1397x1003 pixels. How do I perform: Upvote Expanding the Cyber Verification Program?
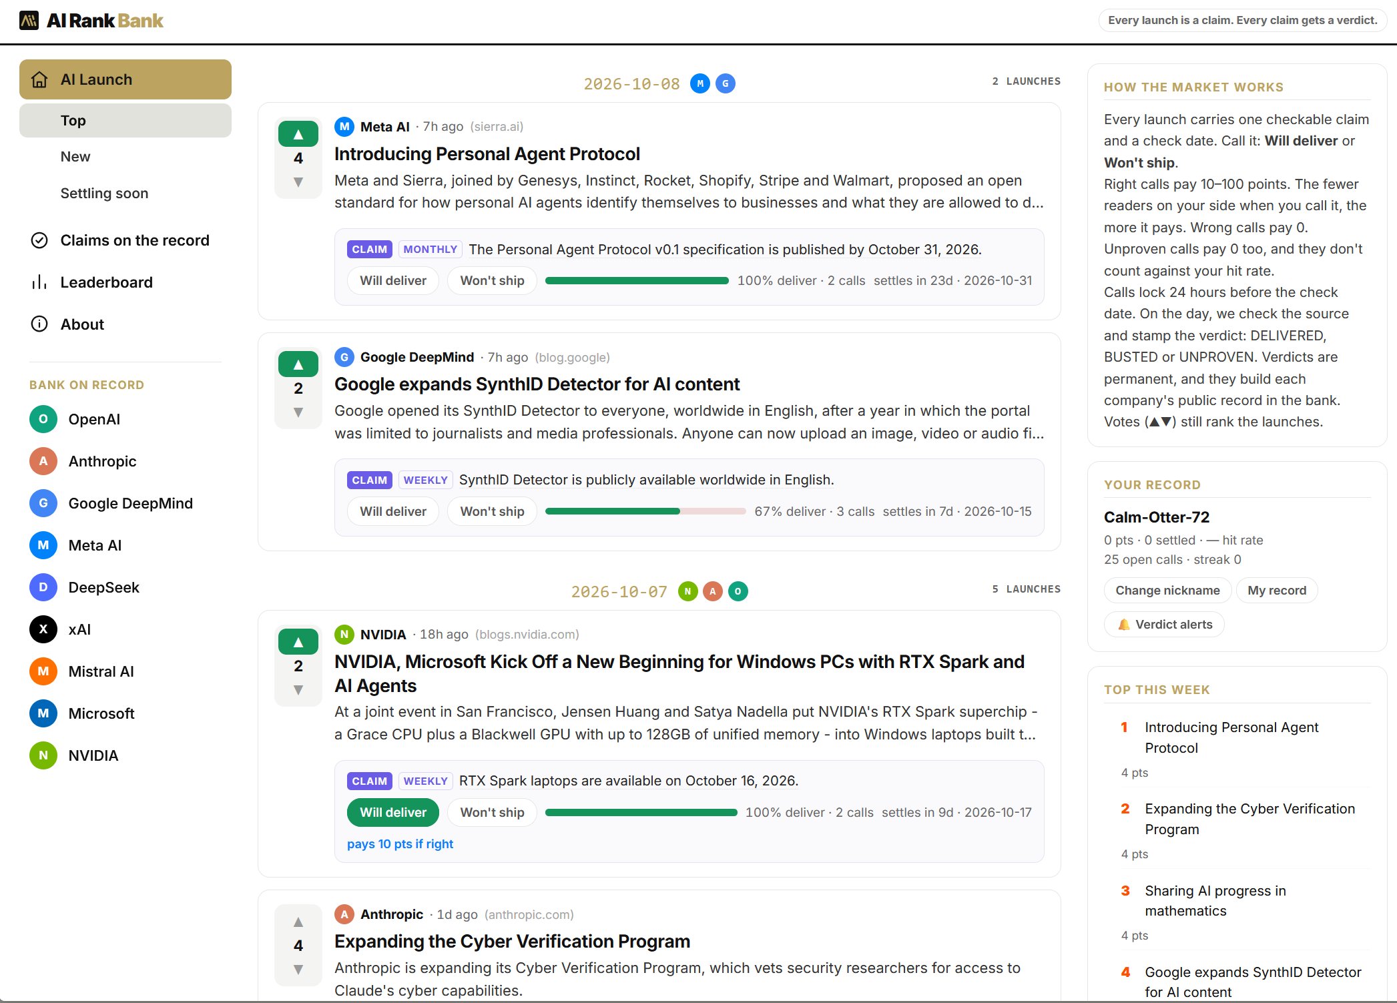[298, 922]
